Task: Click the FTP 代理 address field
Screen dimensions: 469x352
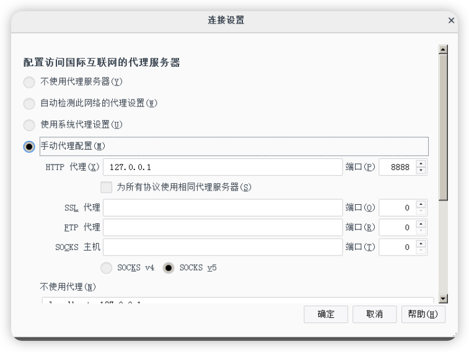Action: [x=222, y=228]
